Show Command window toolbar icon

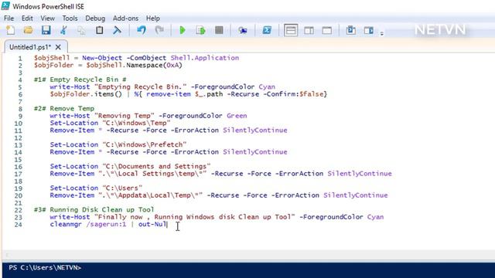(x=350, y=30)
